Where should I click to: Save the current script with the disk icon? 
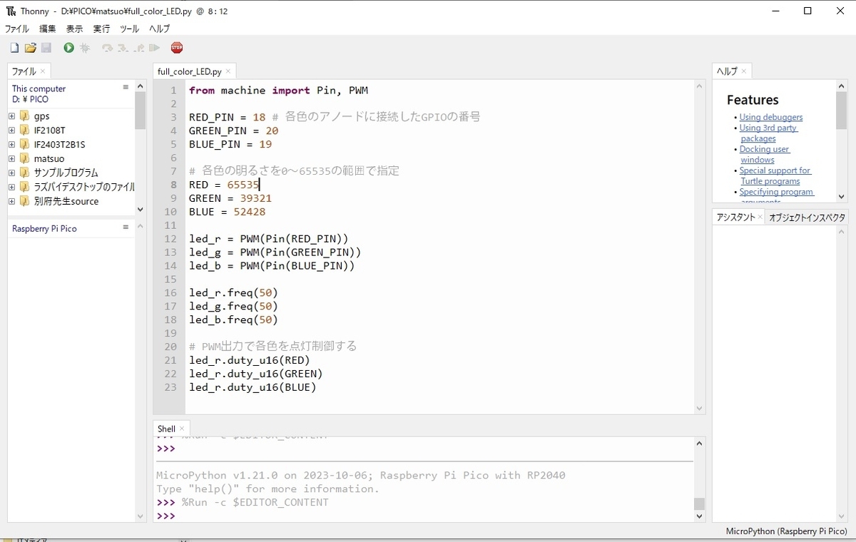coord(46,48)
